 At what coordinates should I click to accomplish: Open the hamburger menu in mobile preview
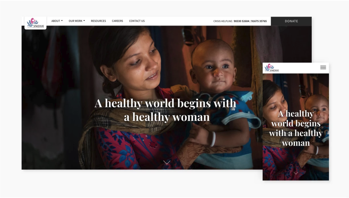323,67
